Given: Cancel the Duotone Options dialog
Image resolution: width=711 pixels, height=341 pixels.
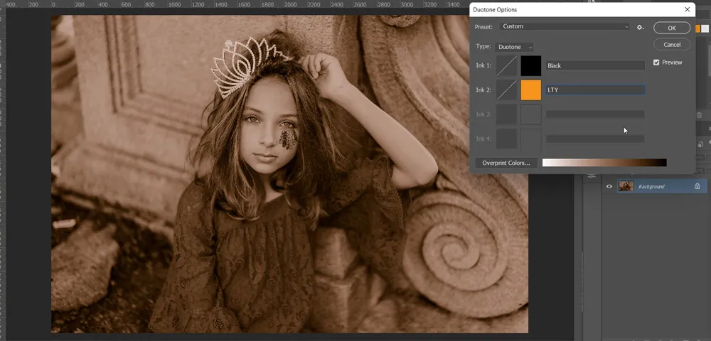Looking at the screenshot, I should (x=672, y=44).
